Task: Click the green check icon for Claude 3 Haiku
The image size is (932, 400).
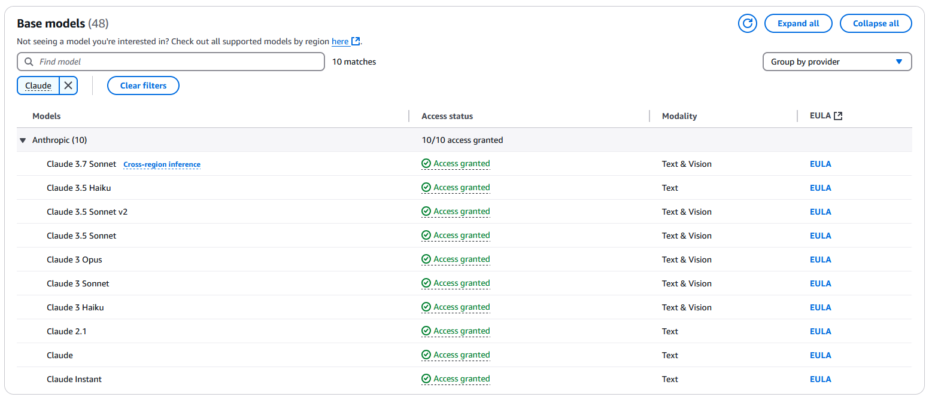Action: (x=426, y=307)
